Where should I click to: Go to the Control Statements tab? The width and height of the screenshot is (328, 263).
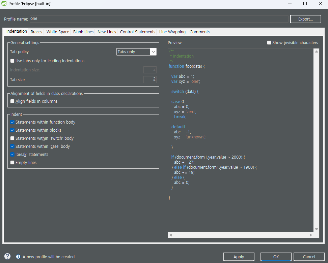coord(138,32)
